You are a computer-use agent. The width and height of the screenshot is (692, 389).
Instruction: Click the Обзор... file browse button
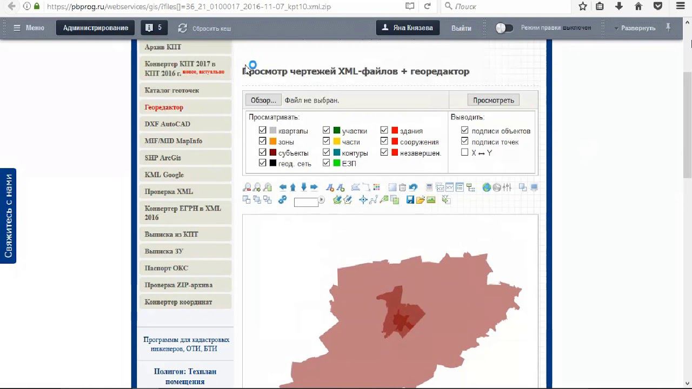[263, 100]
